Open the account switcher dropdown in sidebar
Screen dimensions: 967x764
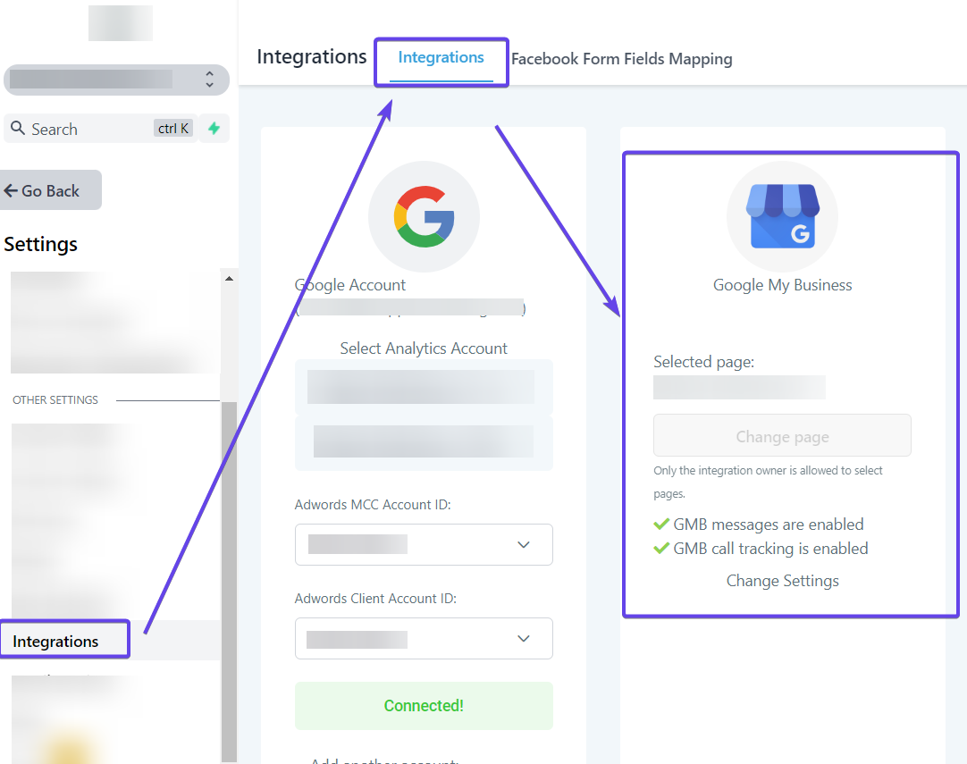116,80
